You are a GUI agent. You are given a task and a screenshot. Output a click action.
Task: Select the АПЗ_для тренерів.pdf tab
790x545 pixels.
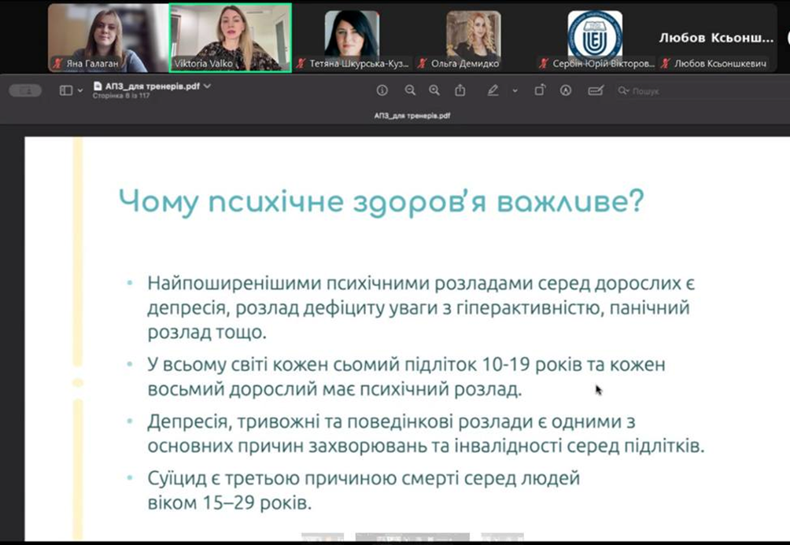412,115
